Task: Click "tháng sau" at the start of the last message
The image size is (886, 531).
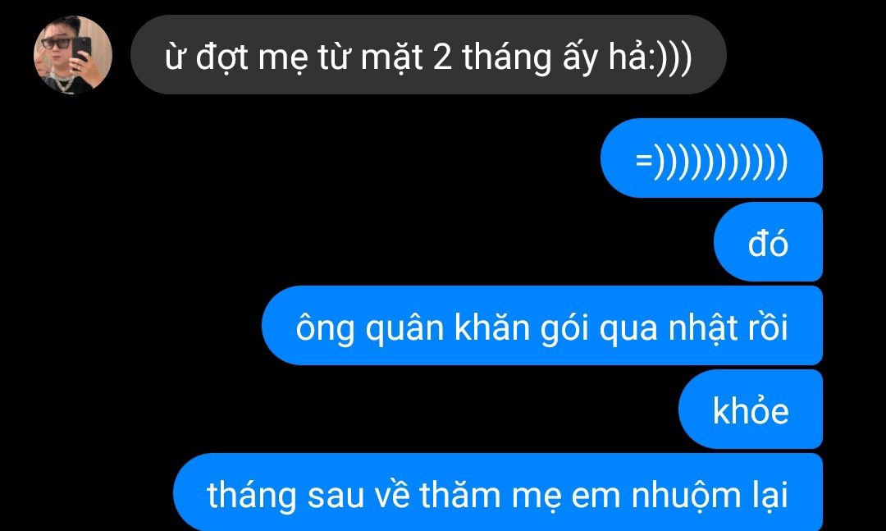Action: [285, 496]
